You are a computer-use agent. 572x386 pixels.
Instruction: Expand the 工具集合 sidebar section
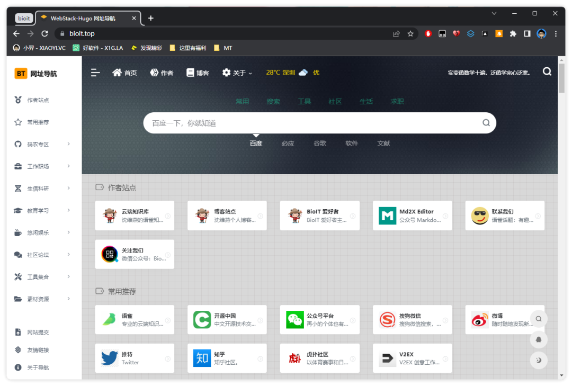[43, 277]
